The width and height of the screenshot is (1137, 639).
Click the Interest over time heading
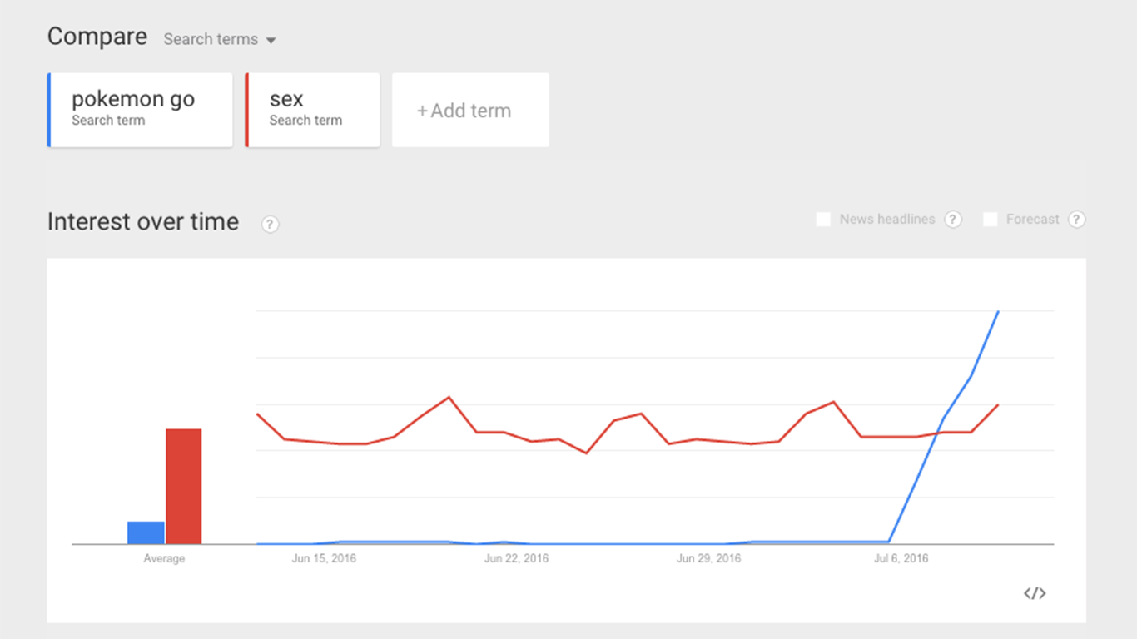click(142, 222)
